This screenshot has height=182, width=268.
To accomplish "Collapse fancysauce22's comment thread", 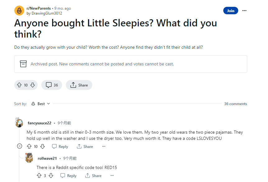I will pyautogui.click(x=20, y=146).
